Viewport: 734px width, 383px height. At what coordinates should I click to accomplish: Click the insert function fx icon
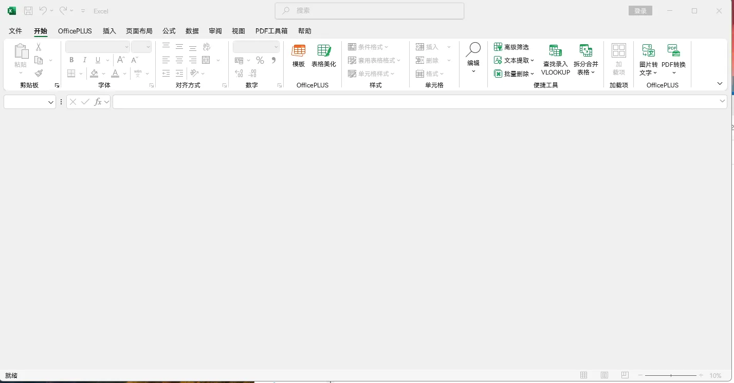(98, 102)
